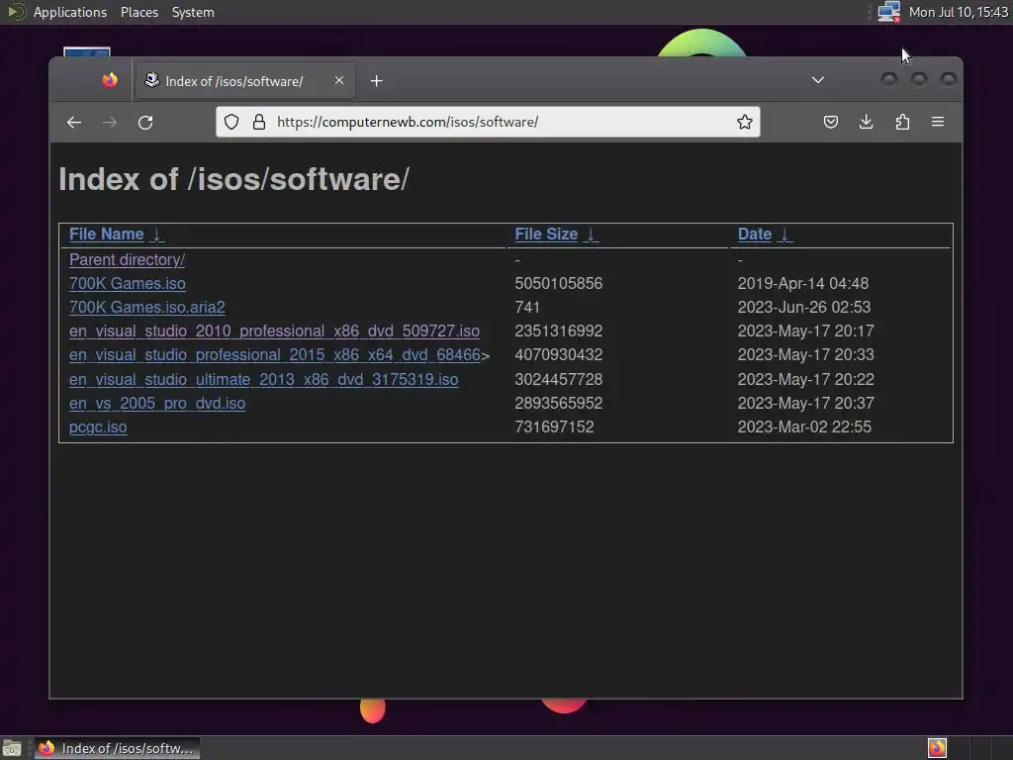This screenshot has height=760, width=1013.
Task: Click date 2023-Jun-26 02:53
Action: pyautogui.click(x=804, y=308)
